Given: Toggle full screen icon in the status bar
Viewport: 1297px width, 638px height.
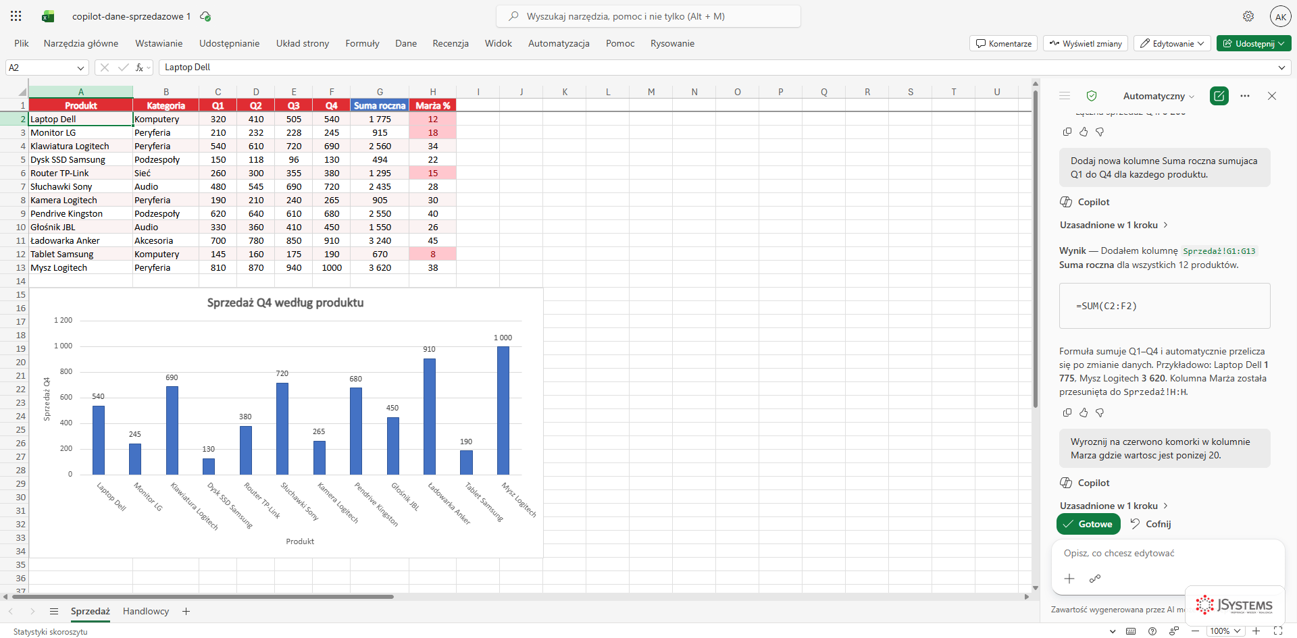Looking at the screenshot, I should coord(1278,631).
